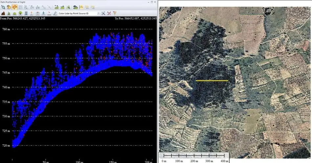
Task: Click the water droplet classification icon
Action: (x=44, y=13)
